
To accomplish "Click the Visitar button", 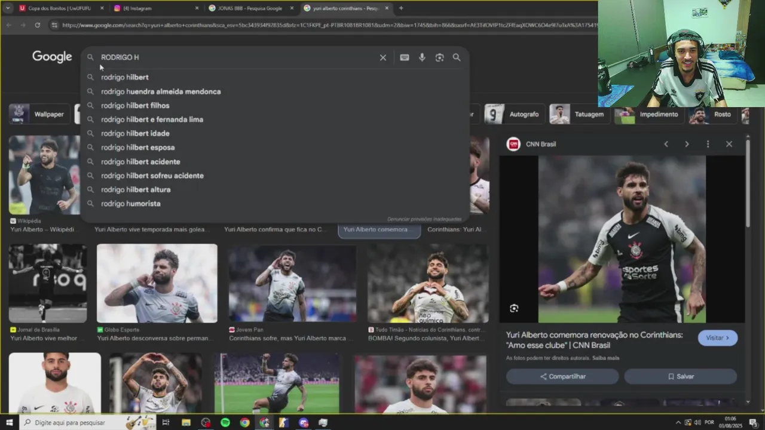I will 718,337.
